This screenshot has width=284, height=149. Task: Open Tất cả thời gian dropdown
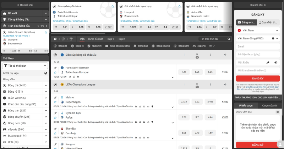tap(25, 66)
